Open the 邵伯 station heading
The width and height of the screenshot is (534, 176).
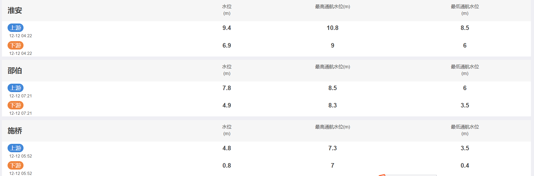point(15,71)
